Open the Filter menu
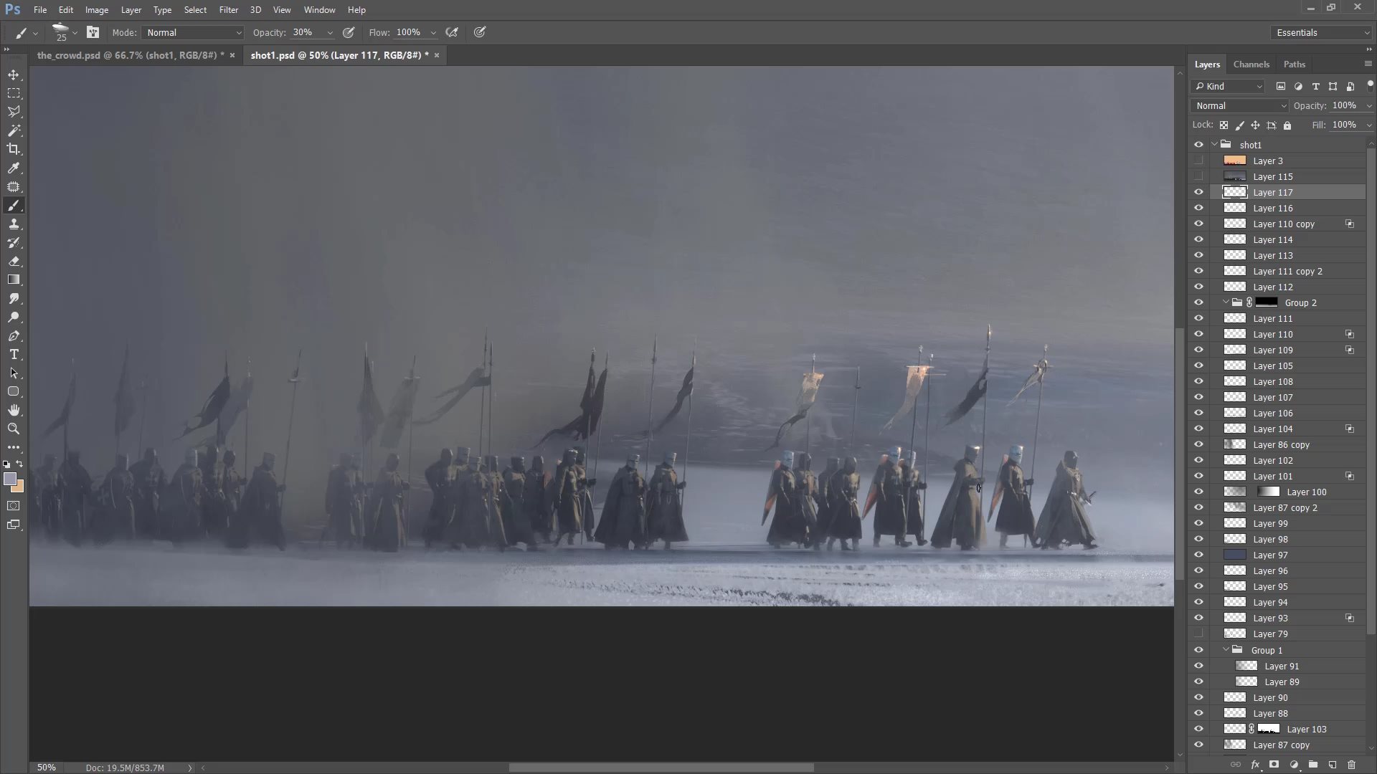This screenshot has width=1377, height=774. point(228,10)
